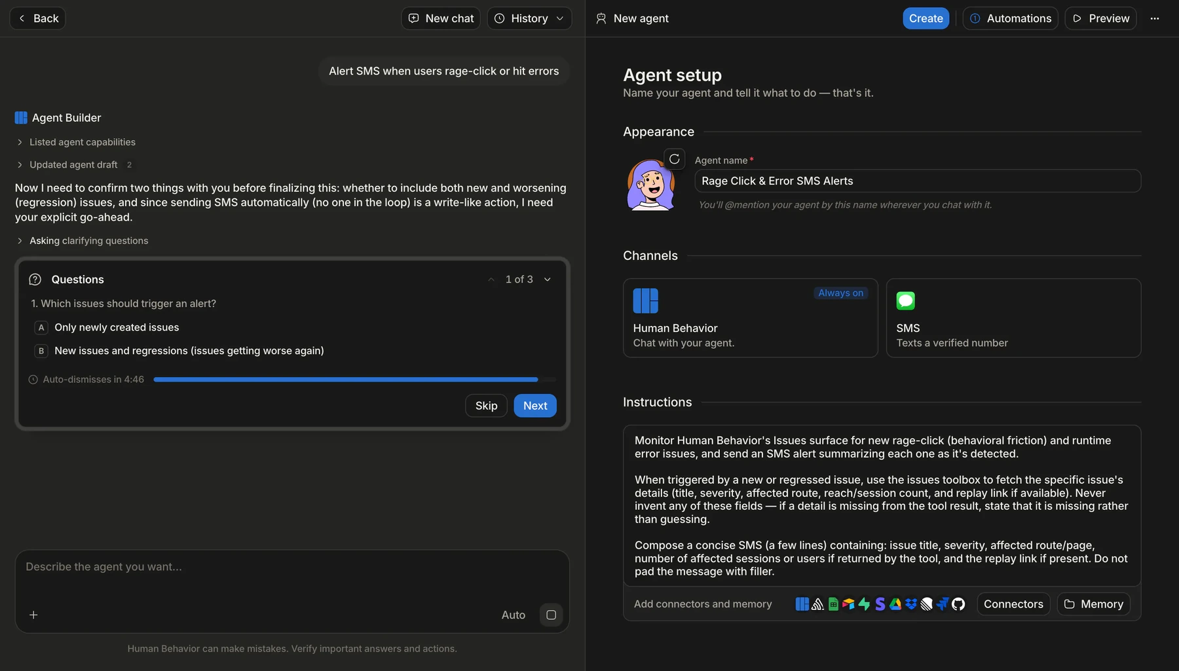This screenshot has width=1179, height=671.
Task: Click the auto-dismiss progress bar
Action: tap(355, 380)
